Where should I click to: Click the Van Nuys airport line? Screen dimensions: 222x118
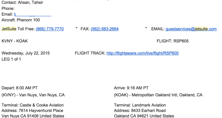pos(33,95)
